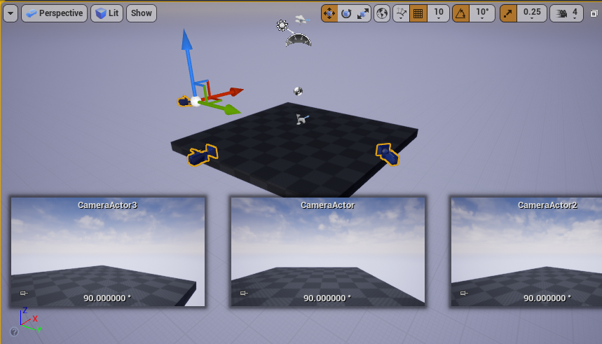Image resolution: width=602 pixels, height=344 pixels.
Task: Open the Perspective view mode menu
Action: coord(54,13)
